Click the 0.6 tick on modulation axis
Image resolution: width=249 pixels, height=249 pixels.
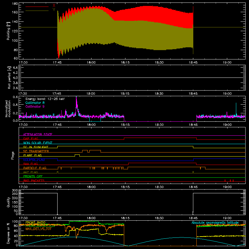tap(15, 97)
